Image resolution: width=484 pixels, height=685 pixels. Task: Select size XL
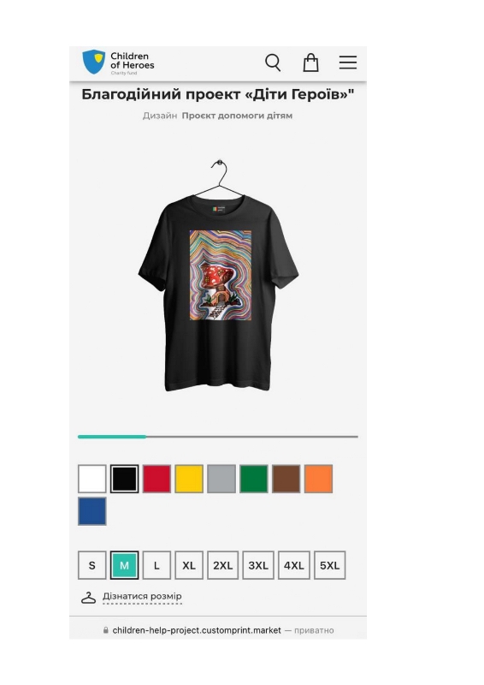pos(189,565)
